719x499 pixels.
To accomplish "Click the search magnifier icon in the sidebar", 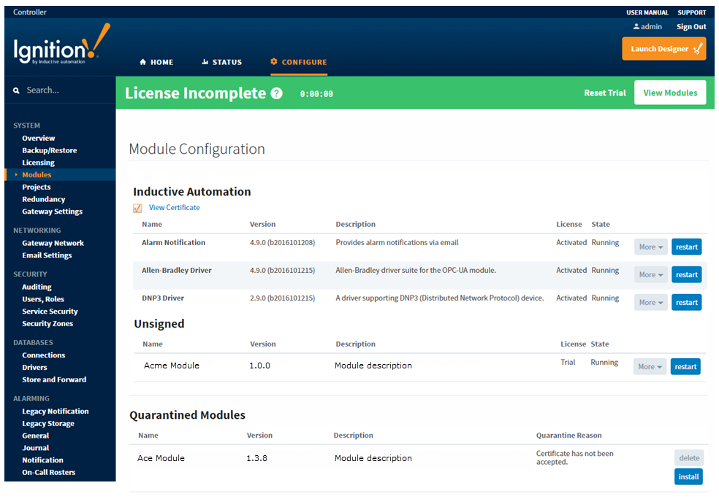I will pos(16,89).
